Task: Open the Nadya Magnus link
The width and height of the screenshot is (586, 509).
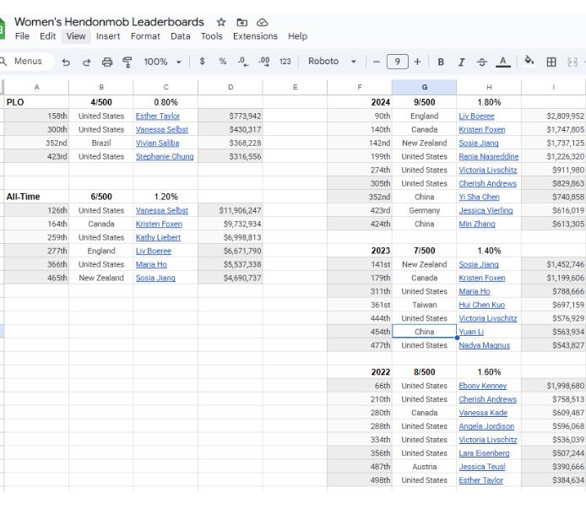Action: tap(485, 345)
